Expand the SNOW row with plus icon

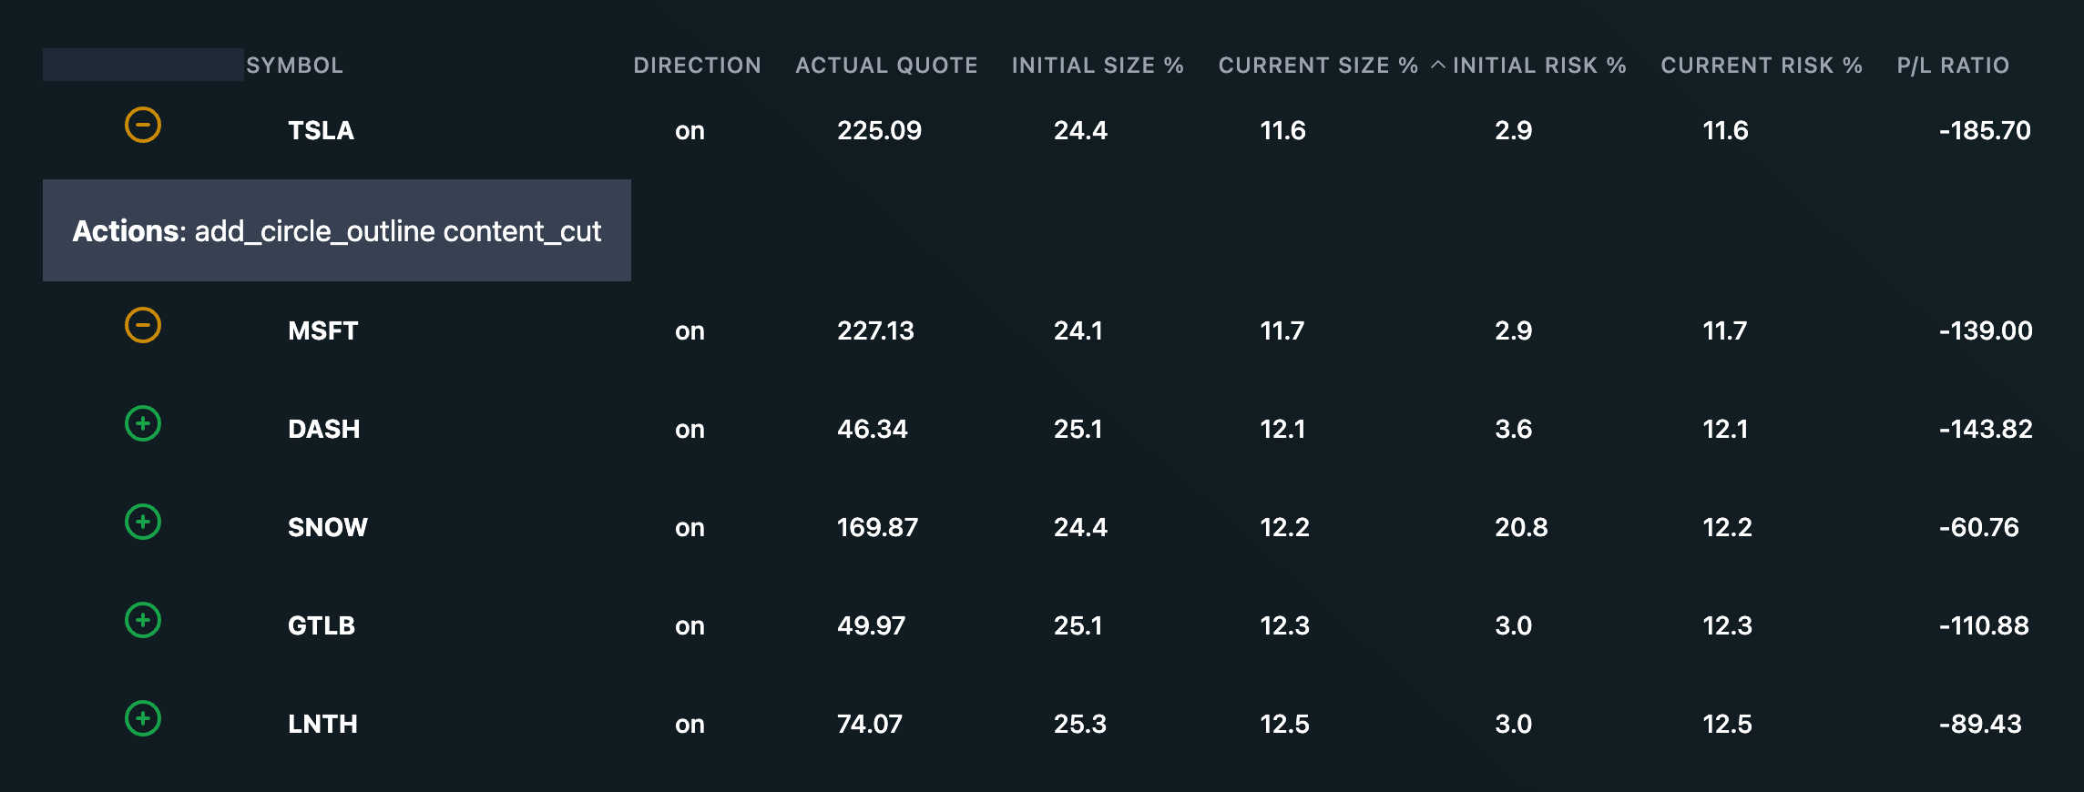(143, 522)
